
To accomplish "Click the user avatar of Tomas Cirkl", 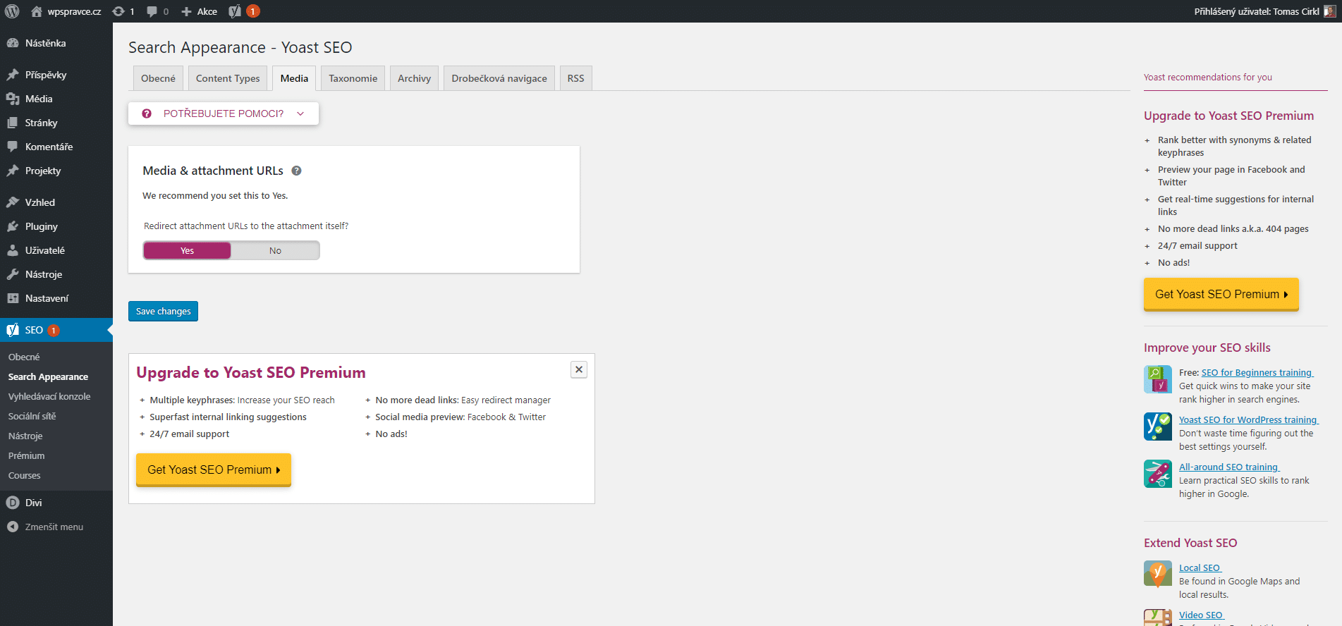I will point(1329,11).
